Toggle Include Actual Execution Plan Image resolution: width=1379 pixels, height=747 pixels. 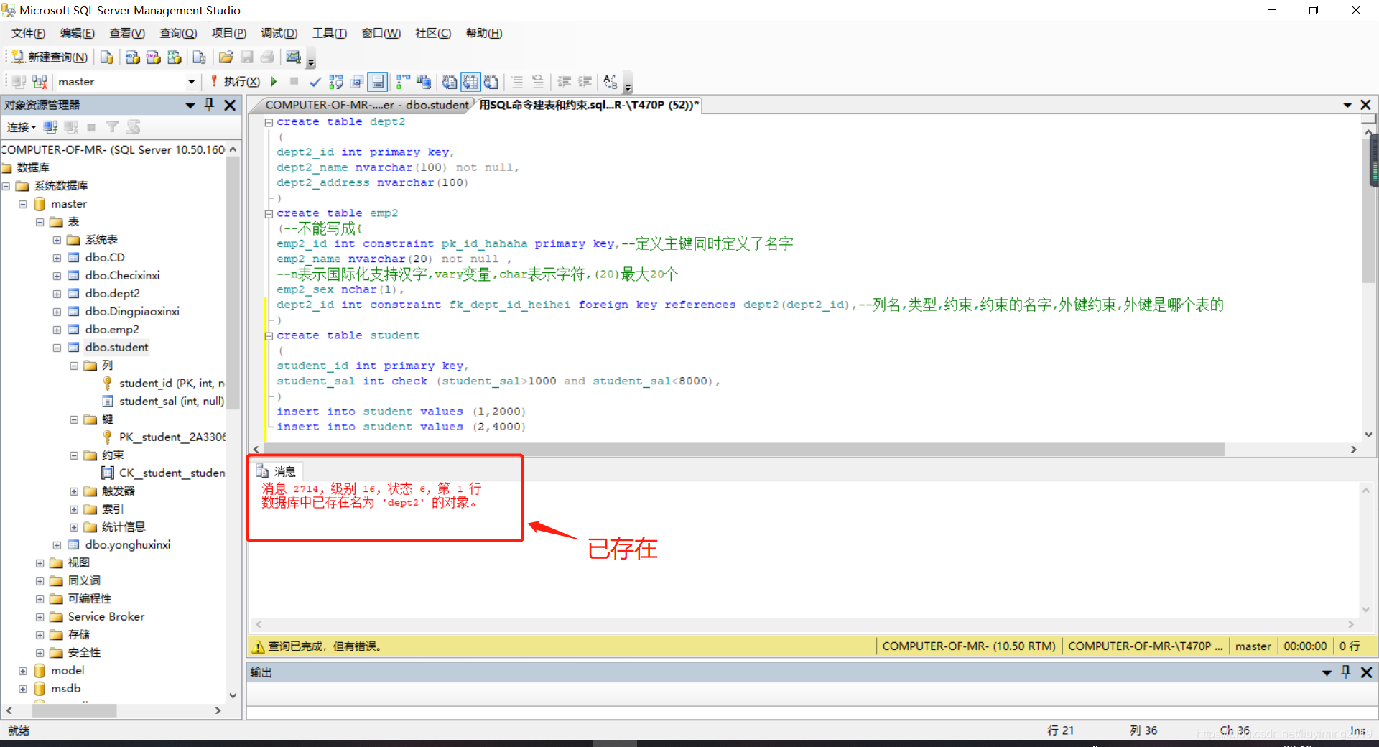pos(403,82)
